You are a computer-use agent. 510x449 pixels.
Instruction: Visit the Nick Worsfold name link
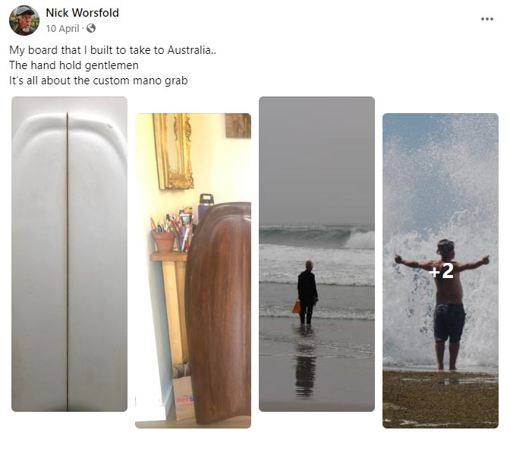point(82,13)
